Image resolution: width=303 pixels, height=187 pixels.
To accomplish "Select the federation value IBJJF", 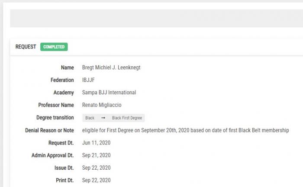I will [88, 80].
